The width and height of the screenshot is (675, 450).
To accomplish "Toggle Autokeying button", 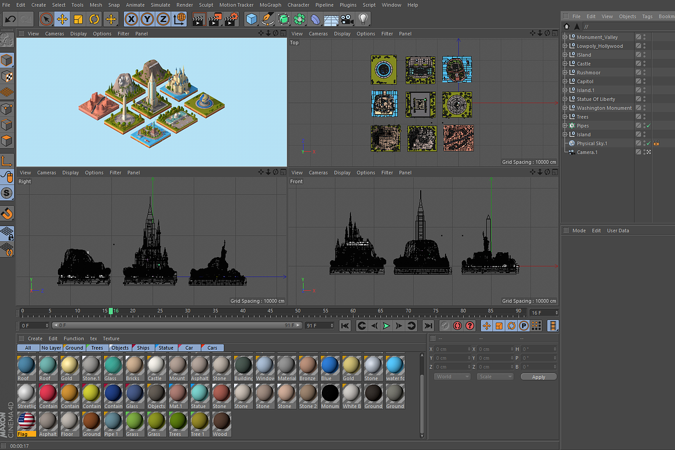I will click(x=457, y=326).
